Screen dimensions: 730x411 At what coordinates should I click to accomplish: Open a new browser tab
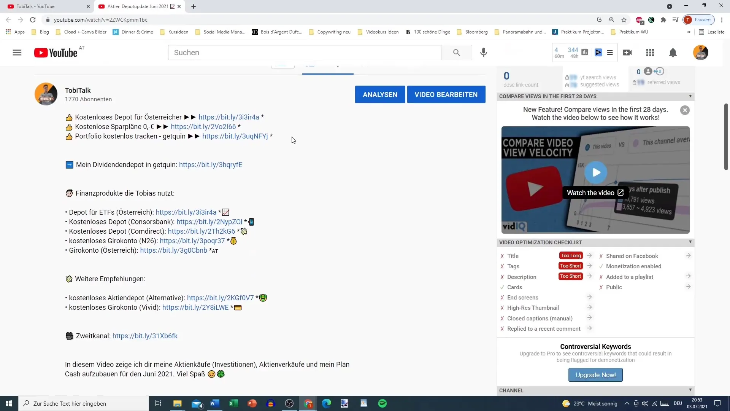click(194, 6)
